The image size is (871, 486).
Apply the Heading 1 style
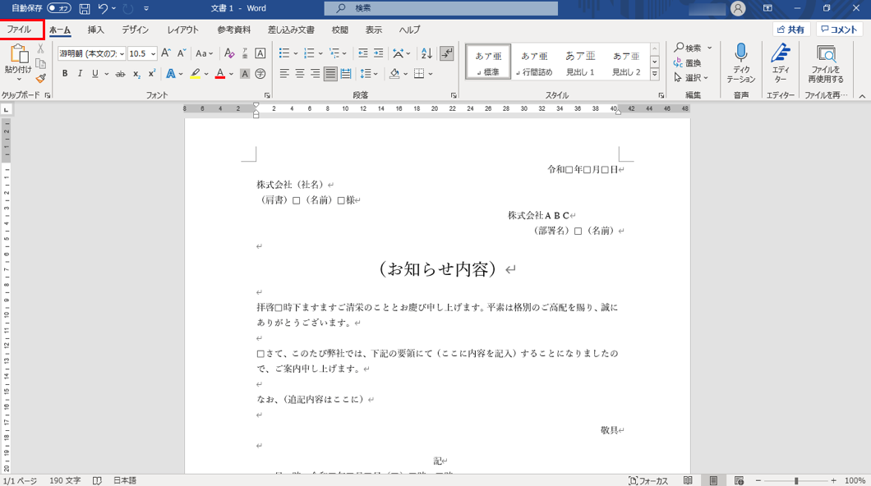click(x=580, y=62)
